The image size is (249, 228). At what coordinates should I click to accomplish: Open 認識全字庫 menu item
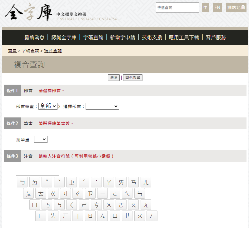[x=64, y=37]
